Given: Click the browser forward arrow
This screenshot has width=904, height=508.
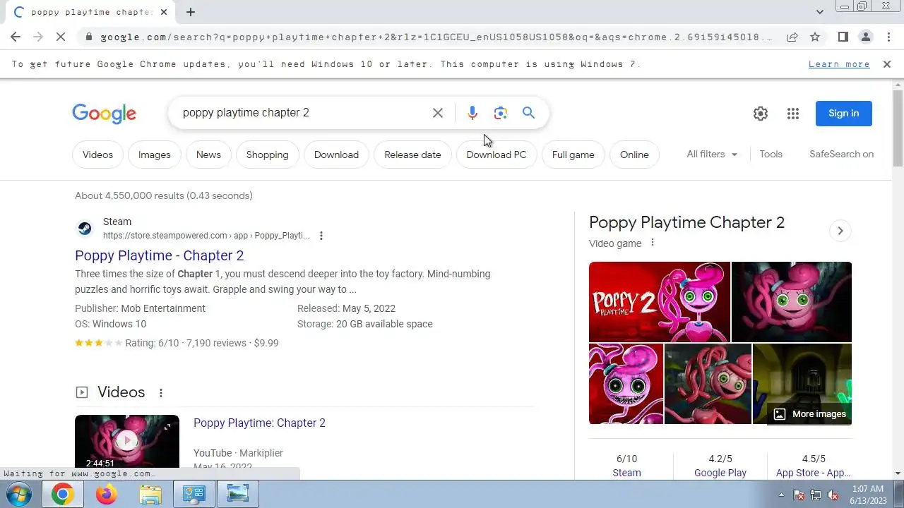Looking at the screenshot, I should pyautogui.click(x=38, y=37).
